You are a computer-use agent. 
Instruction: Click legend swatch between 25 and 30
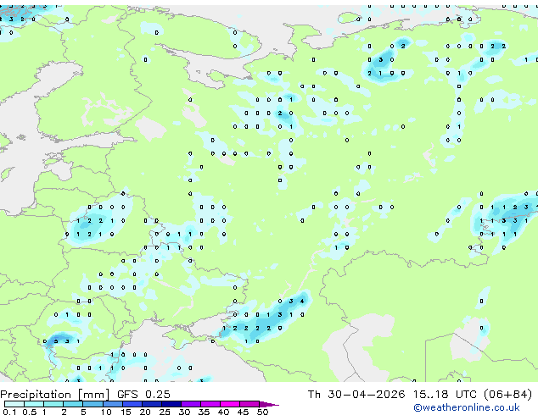[171, 404]
